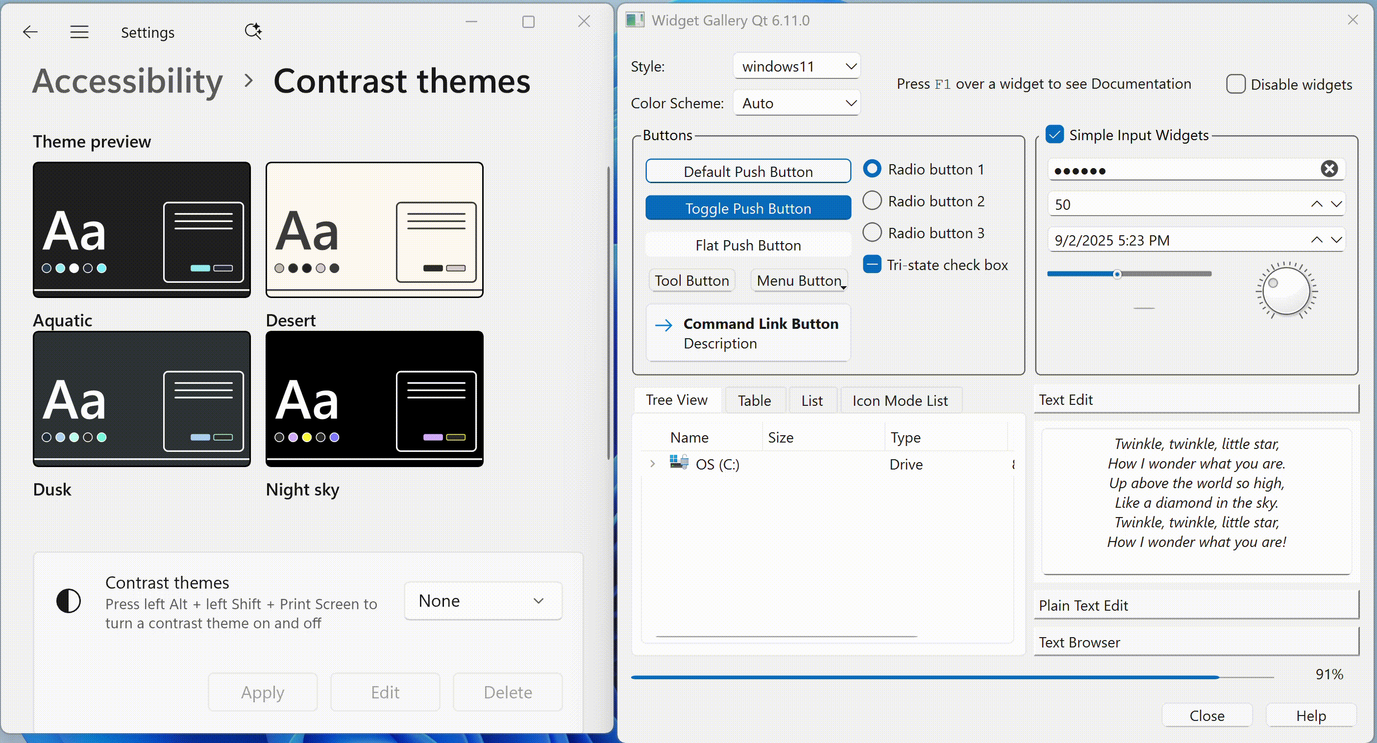Select Radio button 2
The width and height of the screenshot is (1377, 743).
click(x=872, y=200)
